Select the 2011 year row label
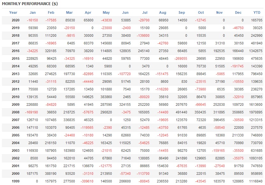Viewport: 265px width, 185px height. tap(16, 89)
